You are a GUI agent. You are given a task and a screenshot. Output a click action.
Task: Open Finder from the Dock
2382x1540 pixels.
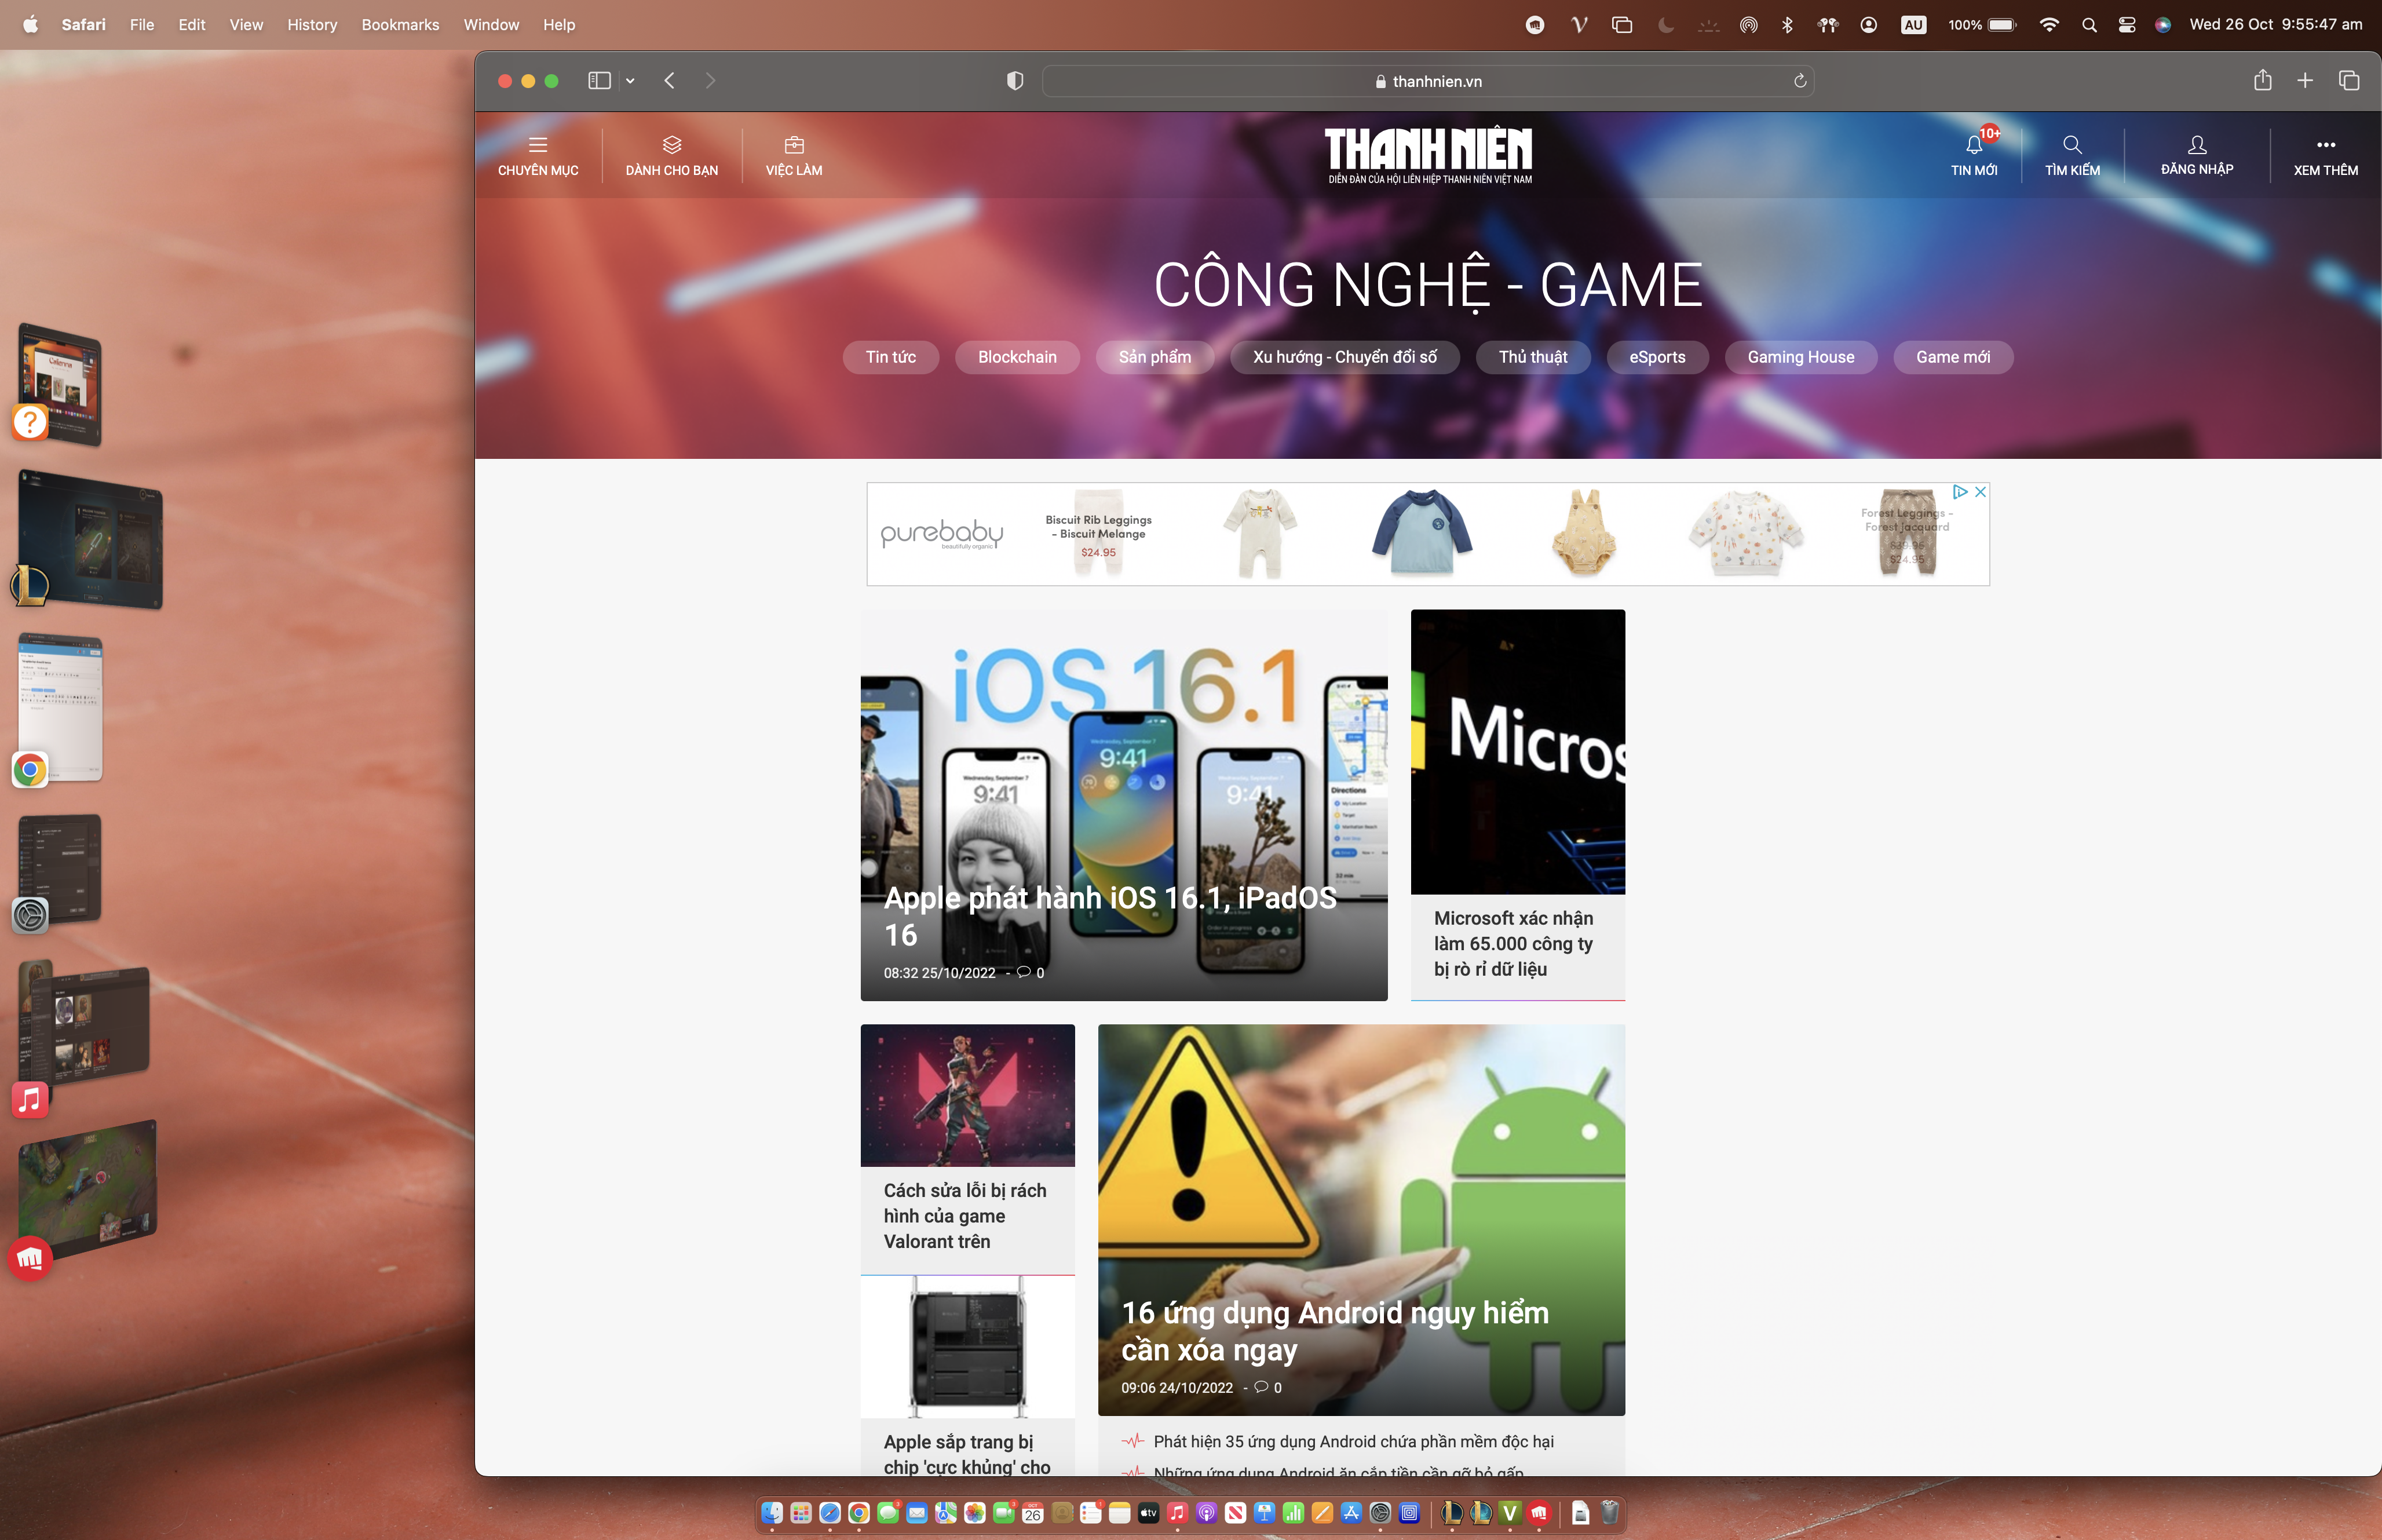[772, 1512]
